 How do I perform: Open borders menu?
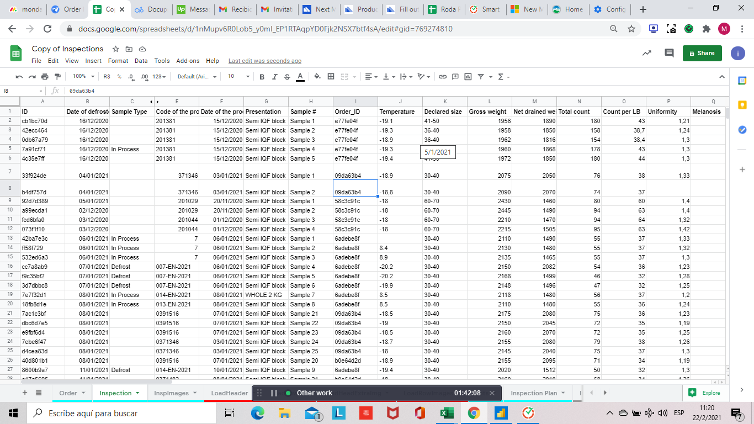(x=331, y=76)
